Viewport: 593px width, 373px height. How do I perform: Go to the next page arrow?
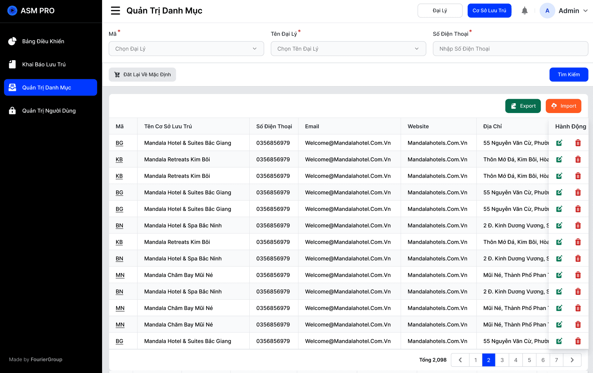click(572, 360)
